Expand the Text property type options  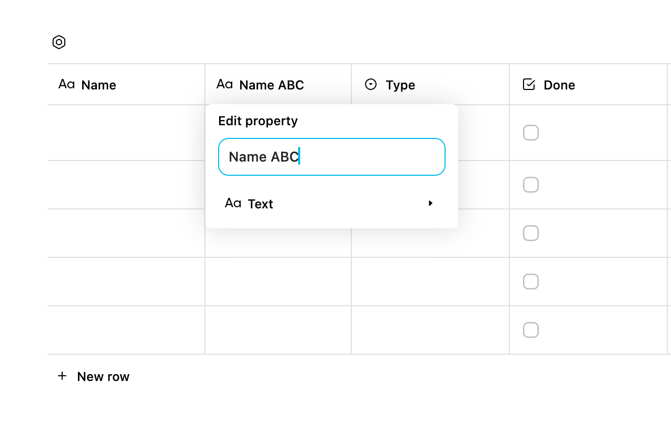point(430,203)
